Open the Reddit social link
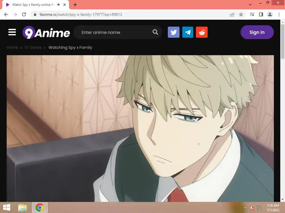 [x=202, y=32]
